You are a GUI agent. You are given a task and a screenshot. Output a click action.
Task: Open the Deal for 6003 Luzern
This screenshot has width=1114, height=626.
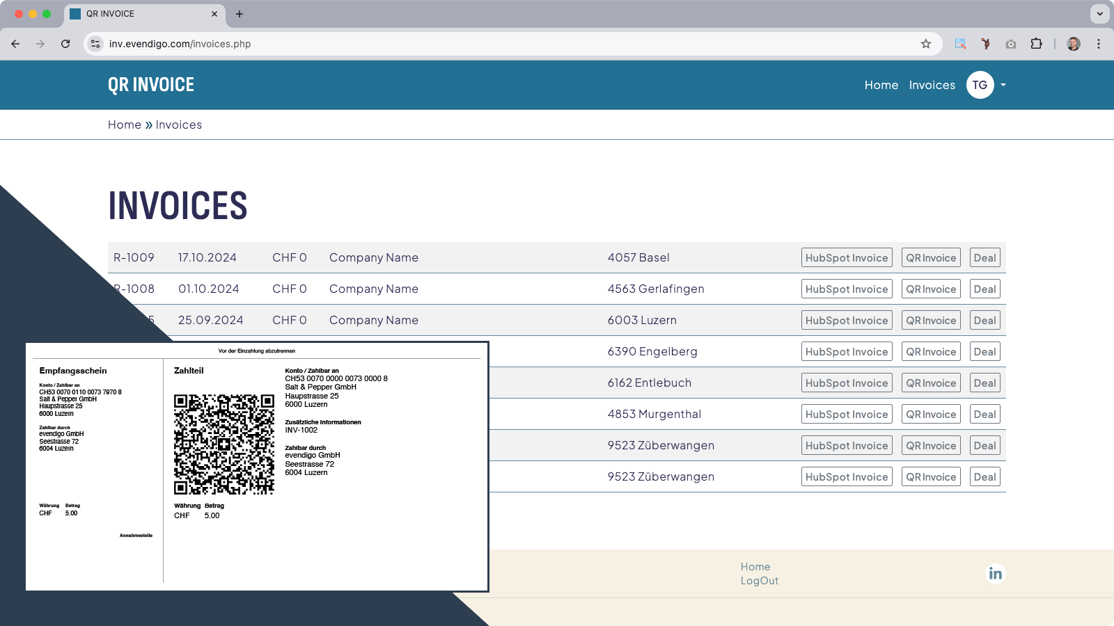click(x=984, y=320)
